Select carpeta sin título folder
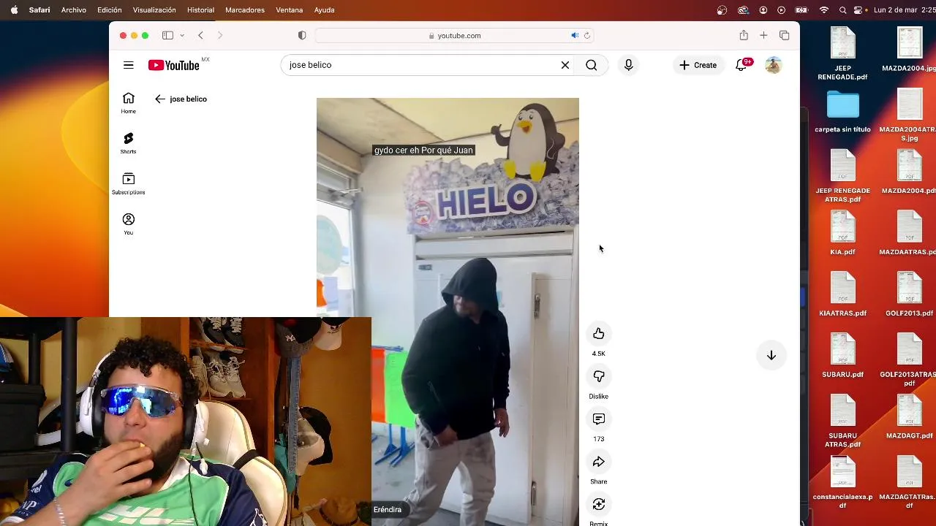Screen dimensions: 936x526 [x=842, y=111]
